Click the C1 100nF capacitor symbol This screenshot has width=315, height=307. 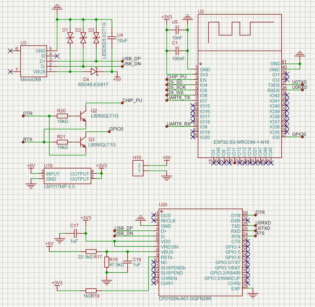[177, 51]
